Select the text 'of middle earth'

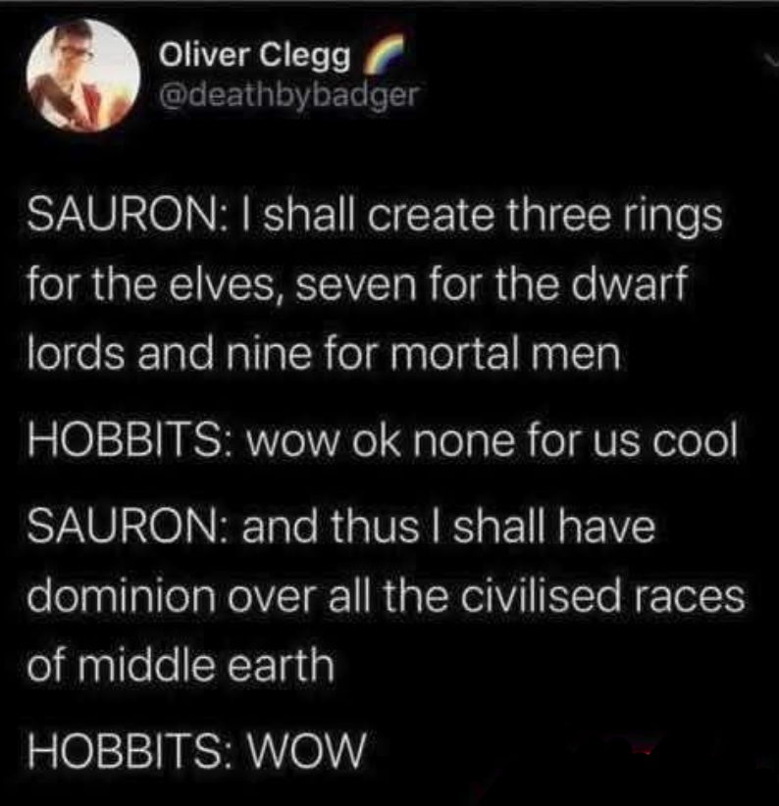click(181, 665)
